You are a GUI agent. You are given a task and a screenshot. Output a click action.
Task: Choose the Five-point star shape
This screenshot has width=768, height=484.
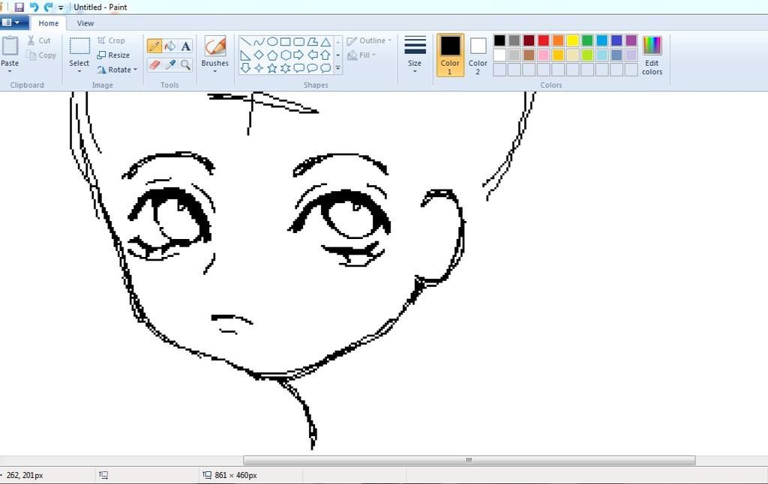[272, 68]
